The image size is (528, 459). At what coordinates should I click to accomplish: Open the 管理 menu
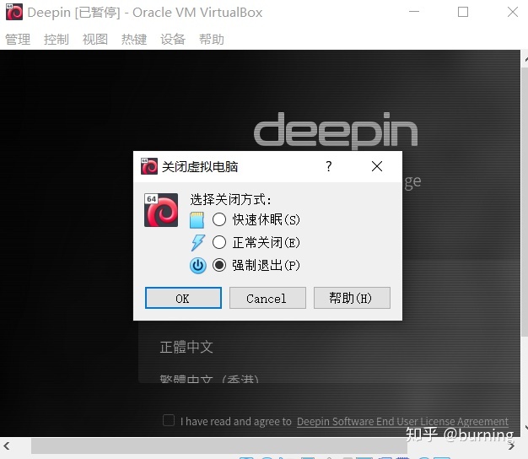click(x=18, y=39)
